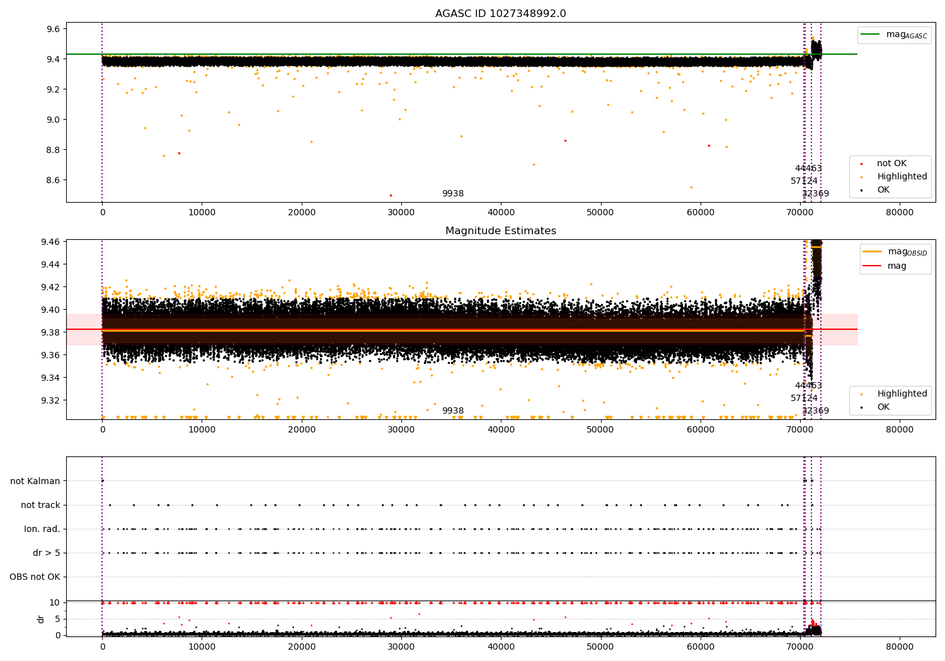
Task: Click the 'Magnitude Estimates' title
Action: coord(500,231)
